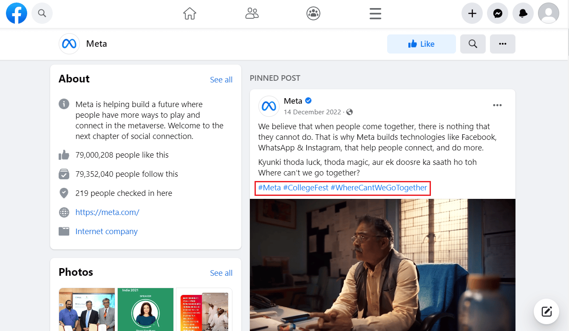This screenshot has height=331, width=569.
Task: Click the folder icon beside Internet company
Action: click(x=64, y=232)
